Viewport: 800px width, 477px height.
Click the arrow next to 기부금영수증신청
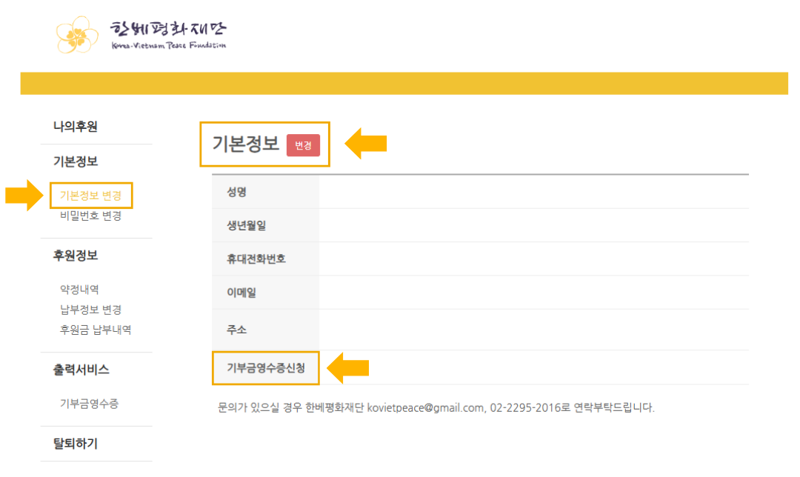pos(348,367)
